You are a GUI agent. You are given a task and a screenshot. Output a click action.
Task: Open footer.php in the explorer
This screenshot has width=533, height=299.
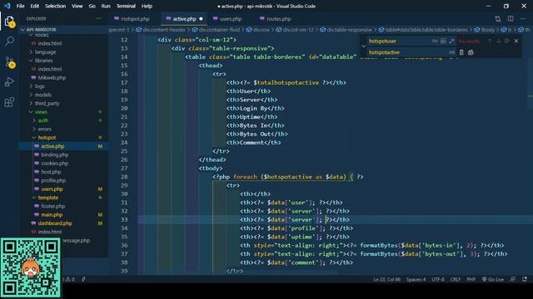pyautogui.click(x=52, y=206)
